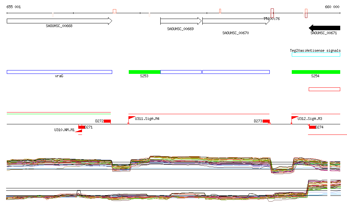Image resolution: width=347 pixels, height=207 pixels.
Task: Click the 655 001 start coordinate label
Action: pyautogui.click(x=14, y=7)
